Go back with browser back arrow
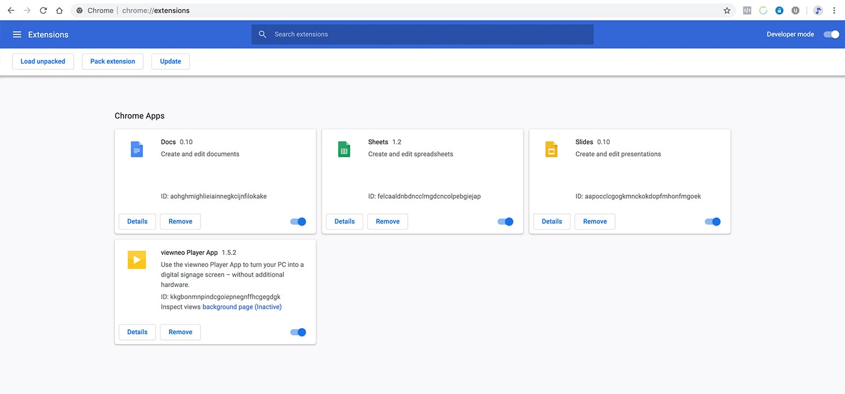The image size is (845, 394). point(11,10)
